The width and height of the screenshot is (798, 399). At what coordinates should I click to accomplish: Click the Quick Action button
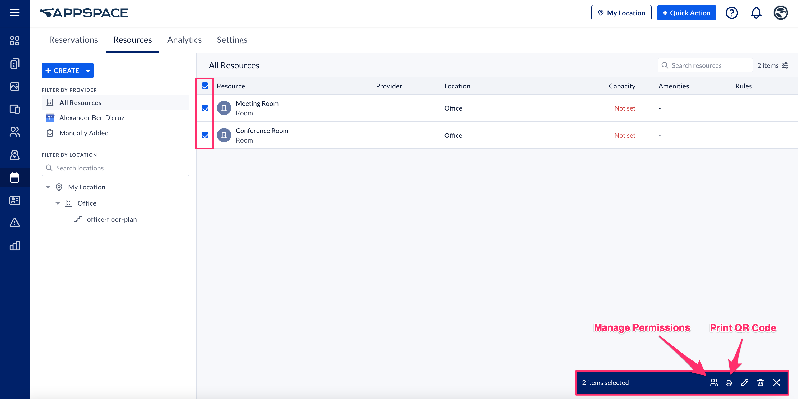point(686,13)
